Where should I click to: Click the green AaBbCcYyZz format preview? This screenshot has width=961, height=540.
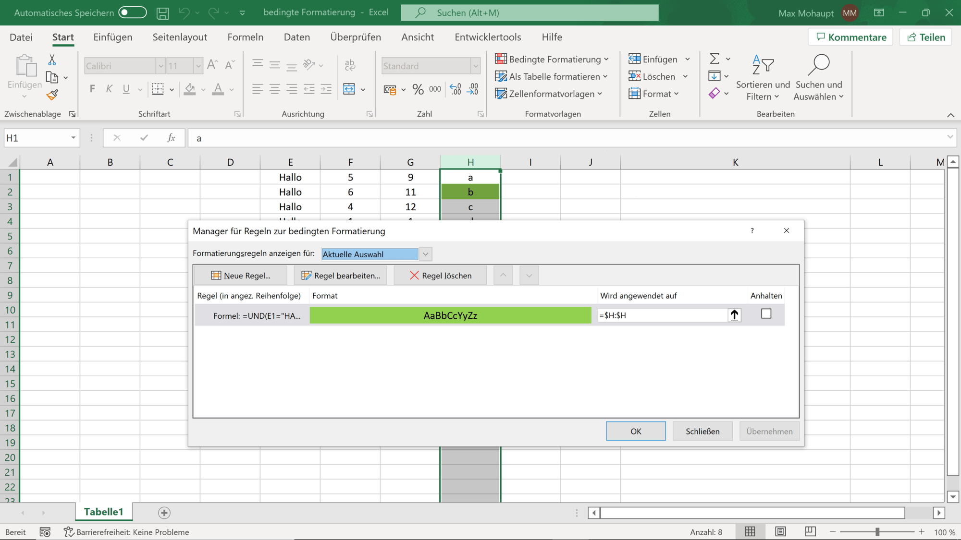450,315
